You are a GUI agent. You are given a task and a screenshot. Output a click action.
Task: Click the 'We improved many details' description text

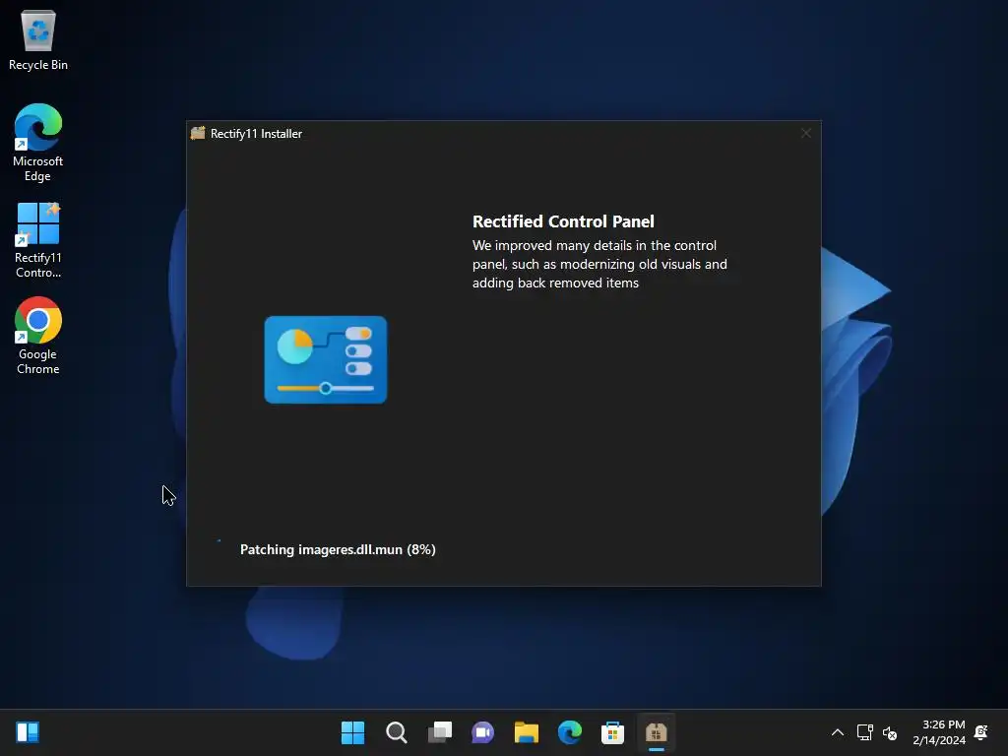click(599, 264)
